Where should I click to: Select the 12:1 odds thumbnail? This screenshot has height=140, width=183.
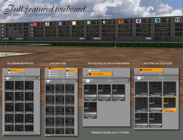70,89
